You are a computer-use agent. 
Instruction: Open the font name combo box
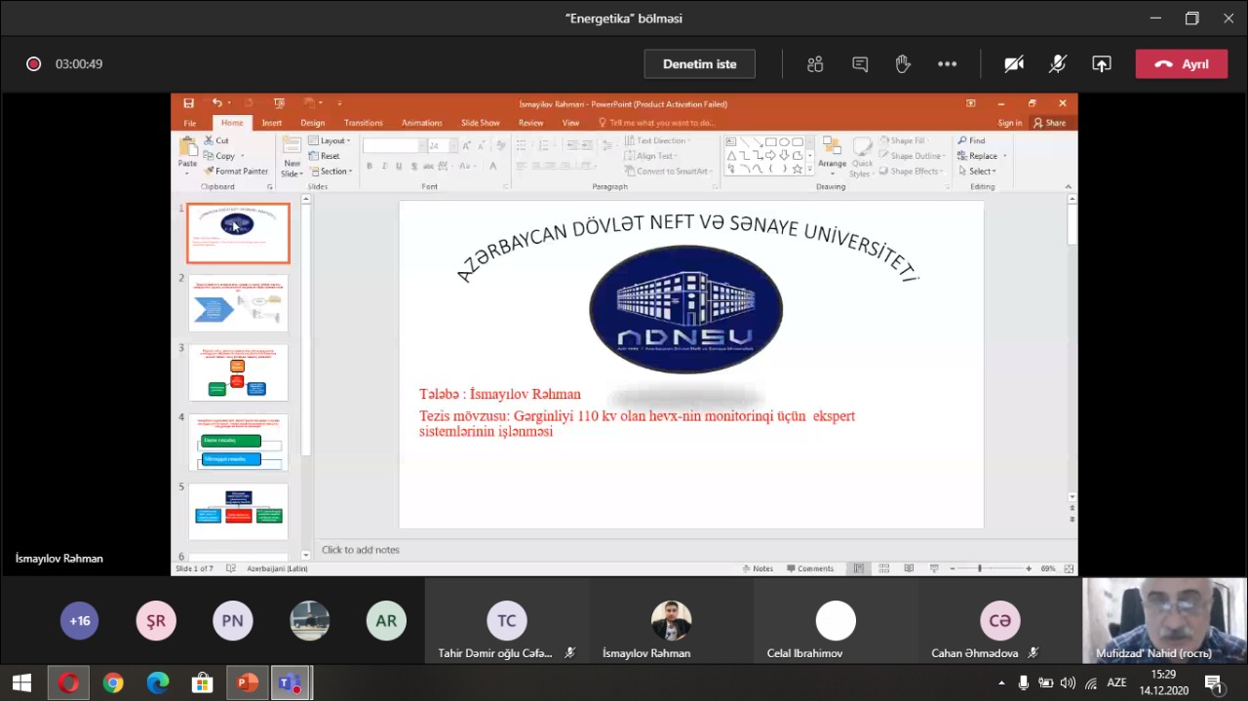[395, 145]
